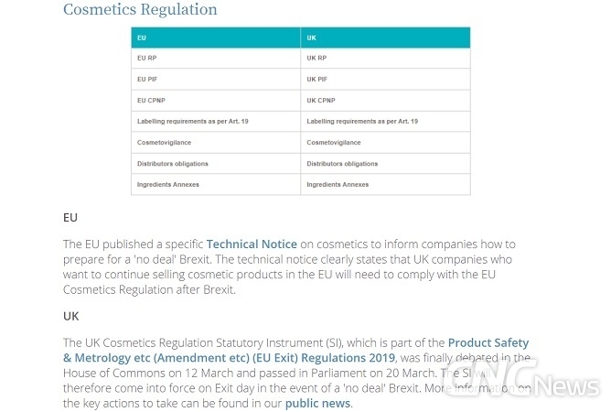Click the UK section subheading
This screenshot has height=412, width=611.
point(71,316)
